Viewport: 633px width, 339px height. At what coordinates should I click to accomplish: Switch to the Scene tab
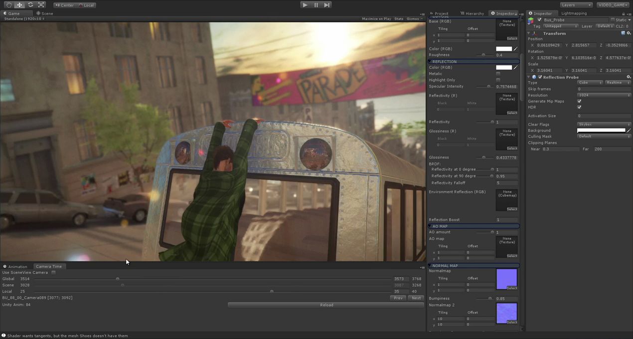[x=45, y=13]
